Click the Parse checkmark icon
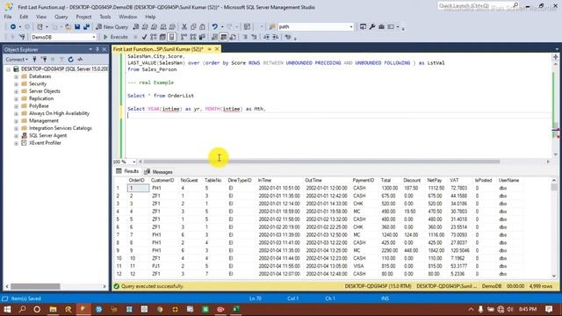 (144, 37)
